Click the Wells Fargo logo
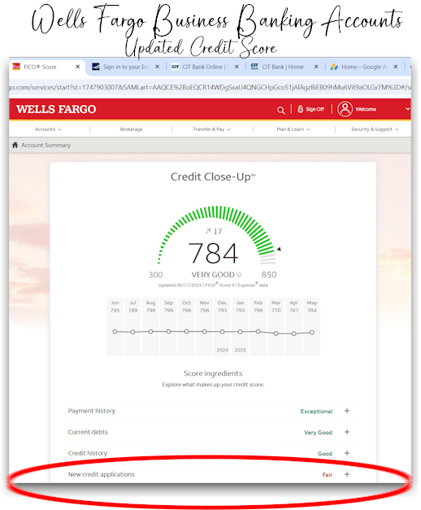This screenshot has height=510, width=421. pos(56,109)
